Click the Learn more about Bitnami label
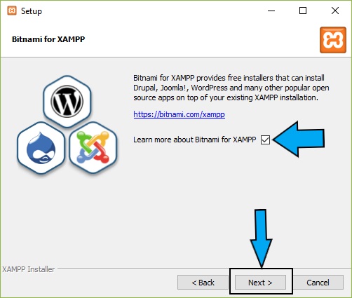Image resolution: width=352 pixels, height=298 pixels. point(195,140)
